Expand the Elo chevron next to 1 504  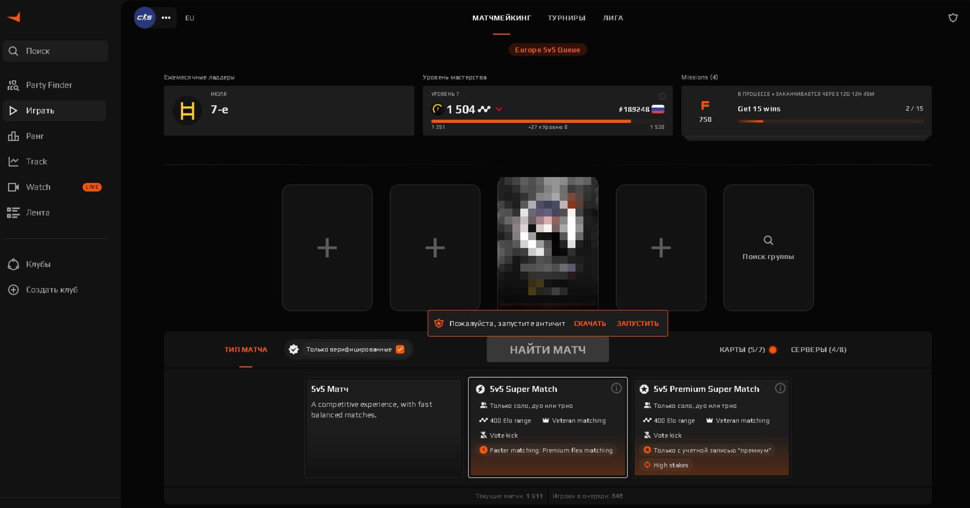[499, 110]
